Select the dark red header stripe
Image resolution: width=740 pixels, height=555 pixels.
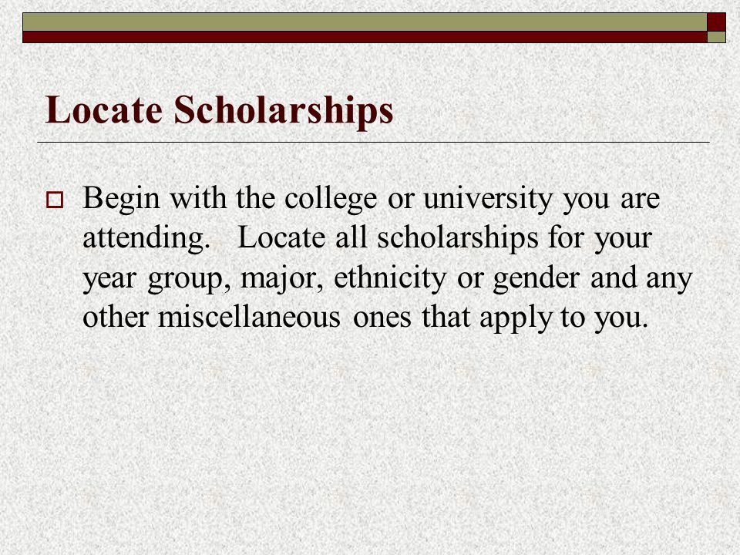[x=365, y=37]
